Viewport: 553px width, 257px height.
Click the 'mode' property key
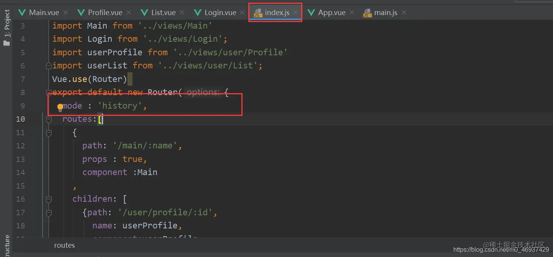73,106
